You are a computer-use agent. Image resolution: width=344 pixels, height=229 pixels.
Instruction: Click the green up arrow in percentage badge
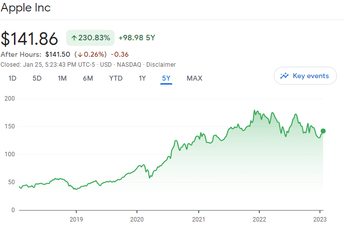(74, 38)
